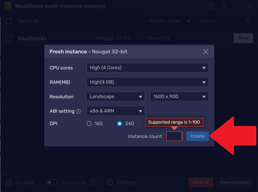Click the ABI setting help question mark
Viewport: 258px width, 192px height.
click(x=78, y=111)
